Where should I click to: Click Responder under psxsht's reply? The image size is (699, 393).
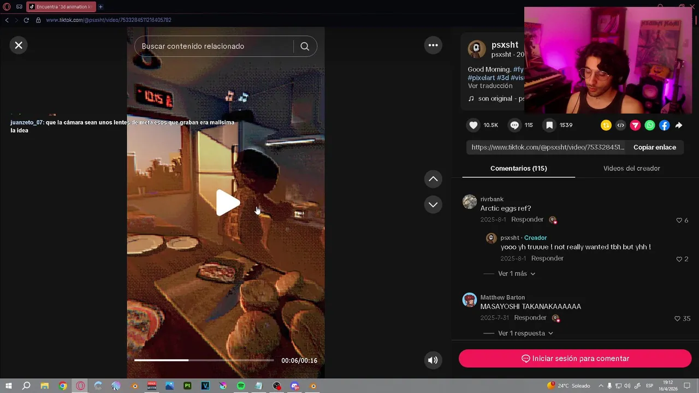[547, 258]
